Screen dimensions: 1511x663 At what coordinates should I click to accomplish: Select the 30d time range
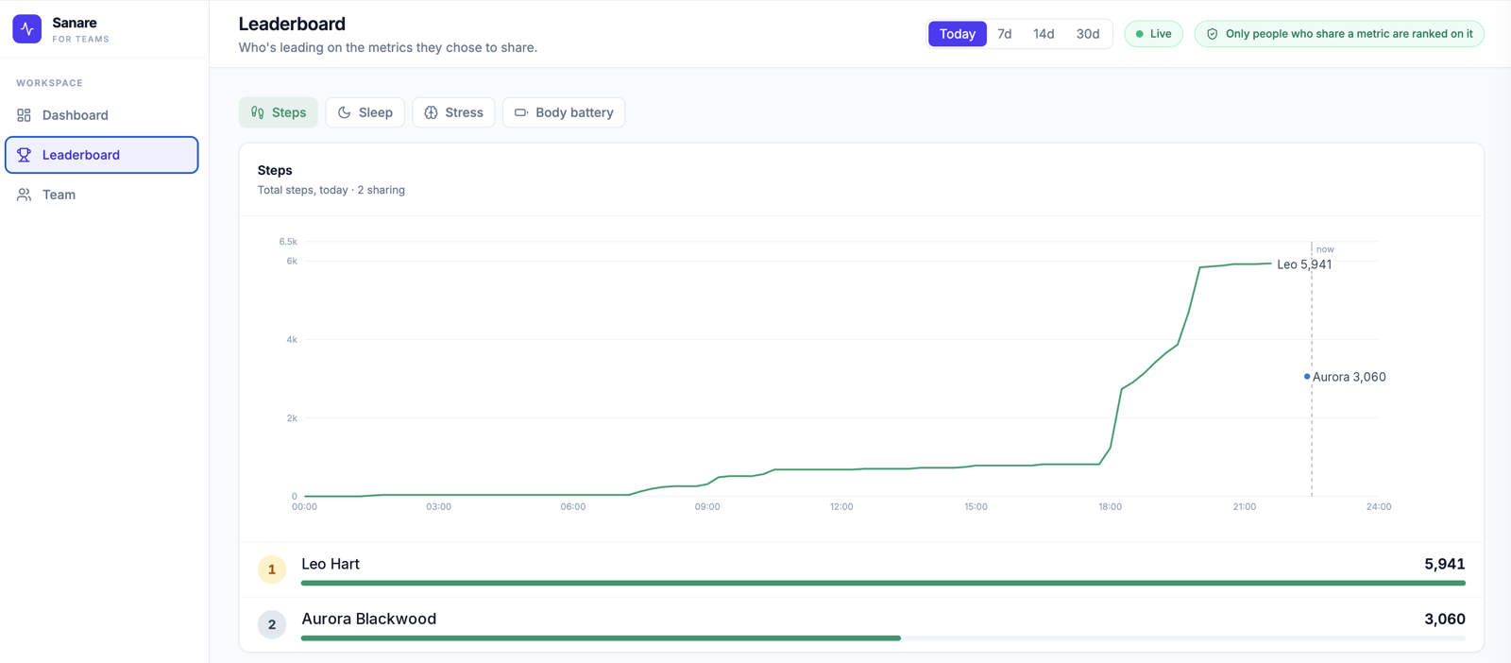[1088, 34]
